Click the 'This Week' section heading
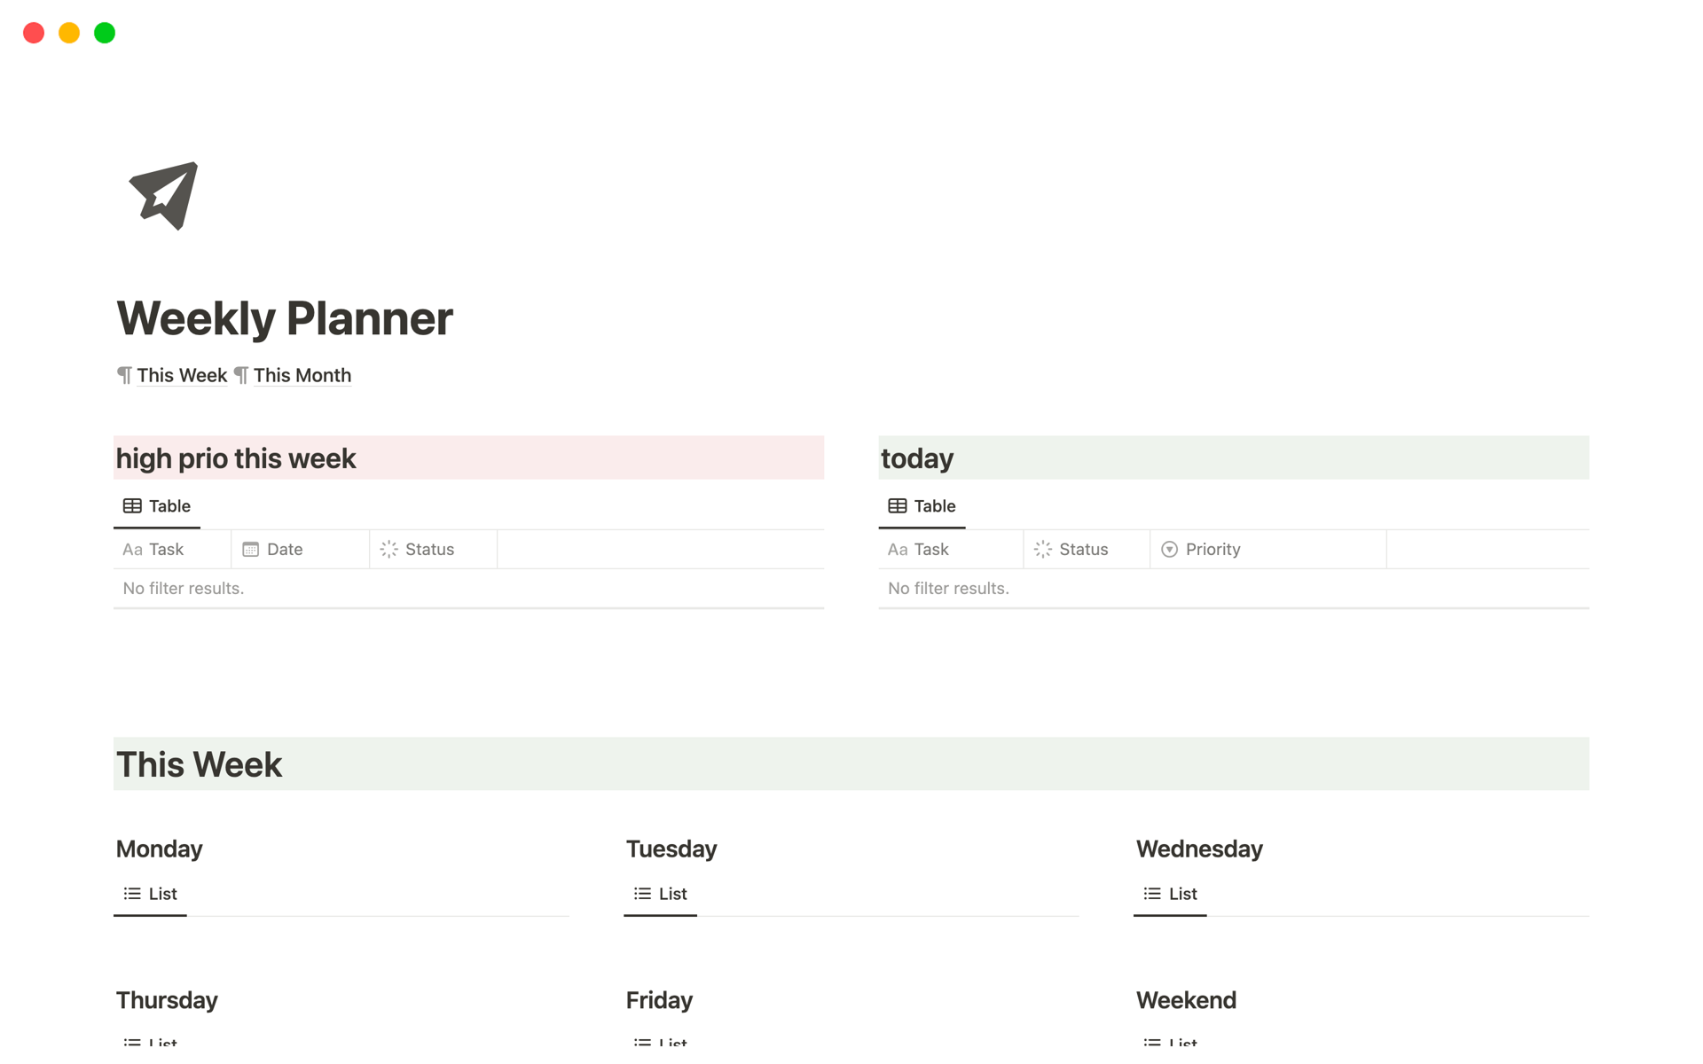The width and height of the screenshot is (1703, 1064). pos(199,765)
